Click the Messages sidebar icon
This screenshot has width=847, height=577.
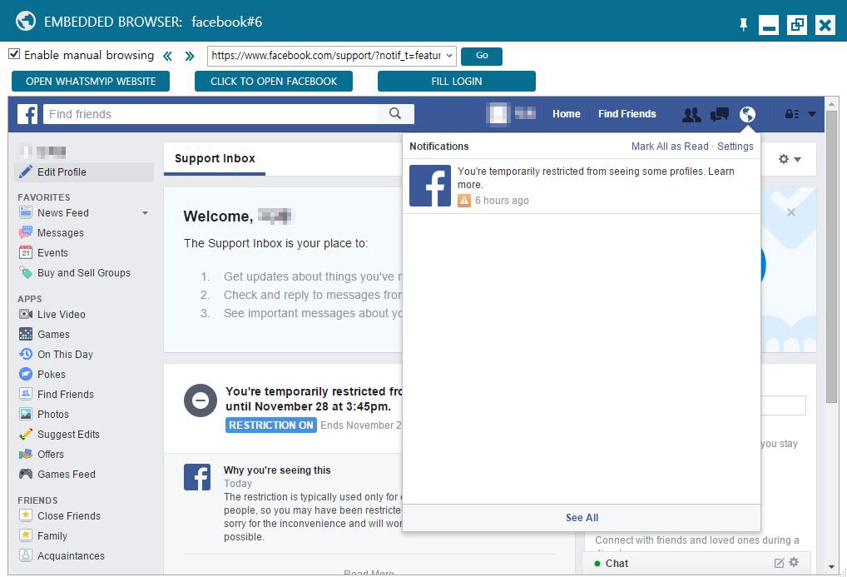[x=26, y=232]
